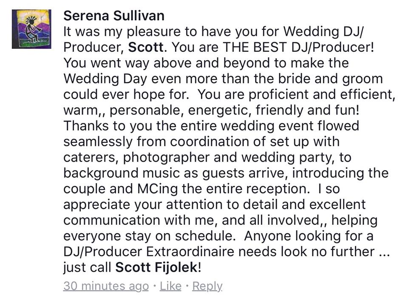
Task: Click the word photographer in the comment
Action: coord(166,158)
